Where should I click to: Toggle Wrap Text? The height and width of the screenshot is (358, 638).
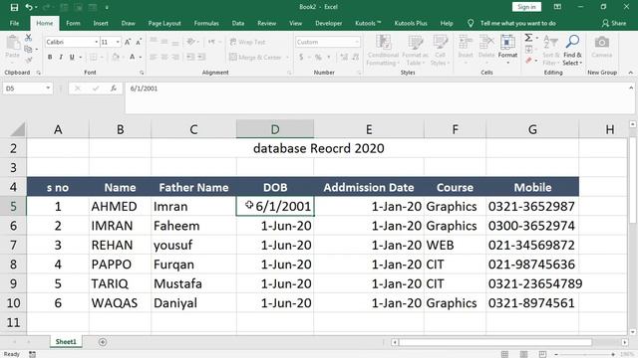pyautogui.click(x=247, y=42)
